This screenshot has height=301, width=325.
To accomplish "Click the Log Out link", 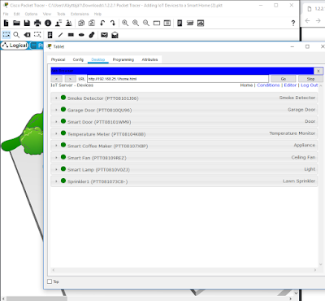I will pyautogui.click(x=310, y=85).
